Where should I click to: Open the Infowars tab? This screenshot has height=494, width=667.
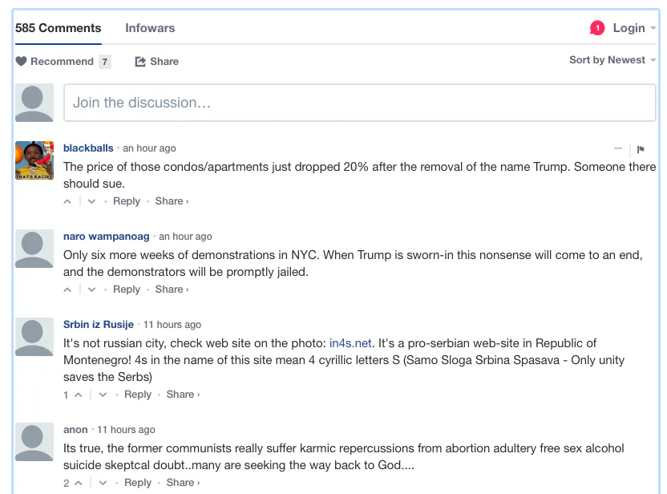[150, 28]
